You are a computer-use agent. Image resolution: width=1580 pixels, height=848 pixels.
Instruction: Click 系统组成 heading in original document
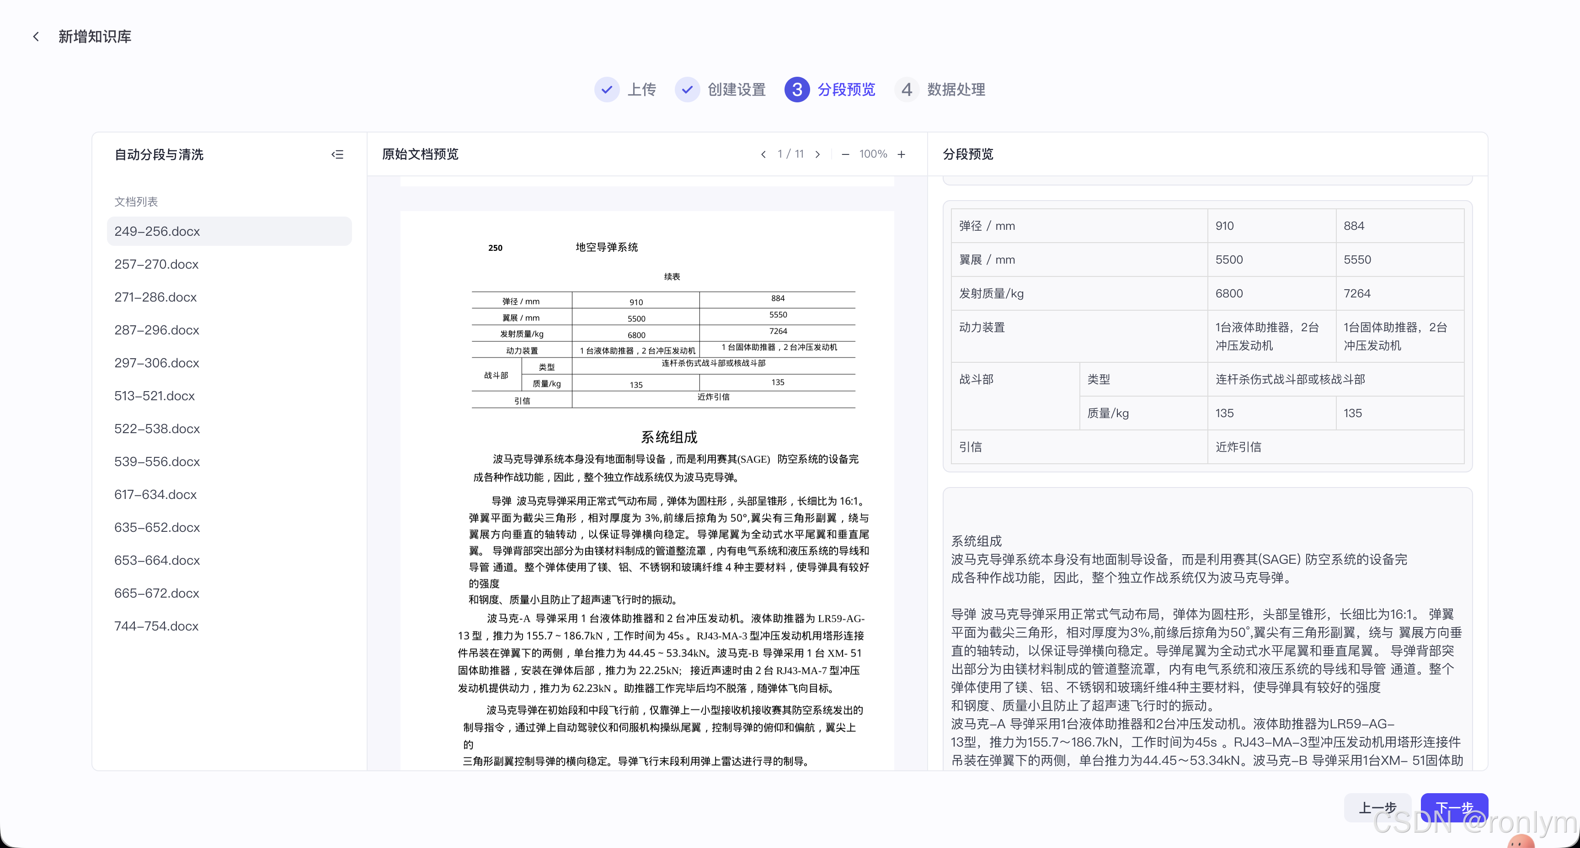click(x=669, y=437)
